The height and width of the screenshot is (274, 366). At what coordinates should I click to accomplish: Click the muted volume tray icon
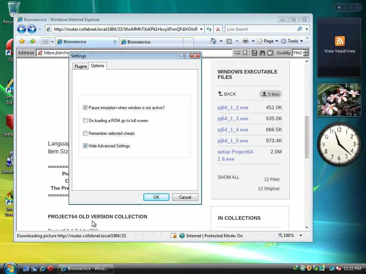[x=338, y=268]
